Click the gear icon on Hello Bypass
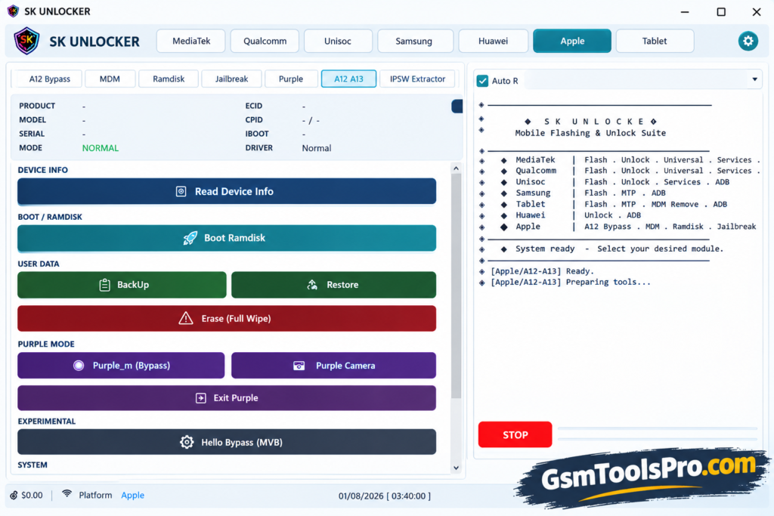 click(x=187, y=442)
